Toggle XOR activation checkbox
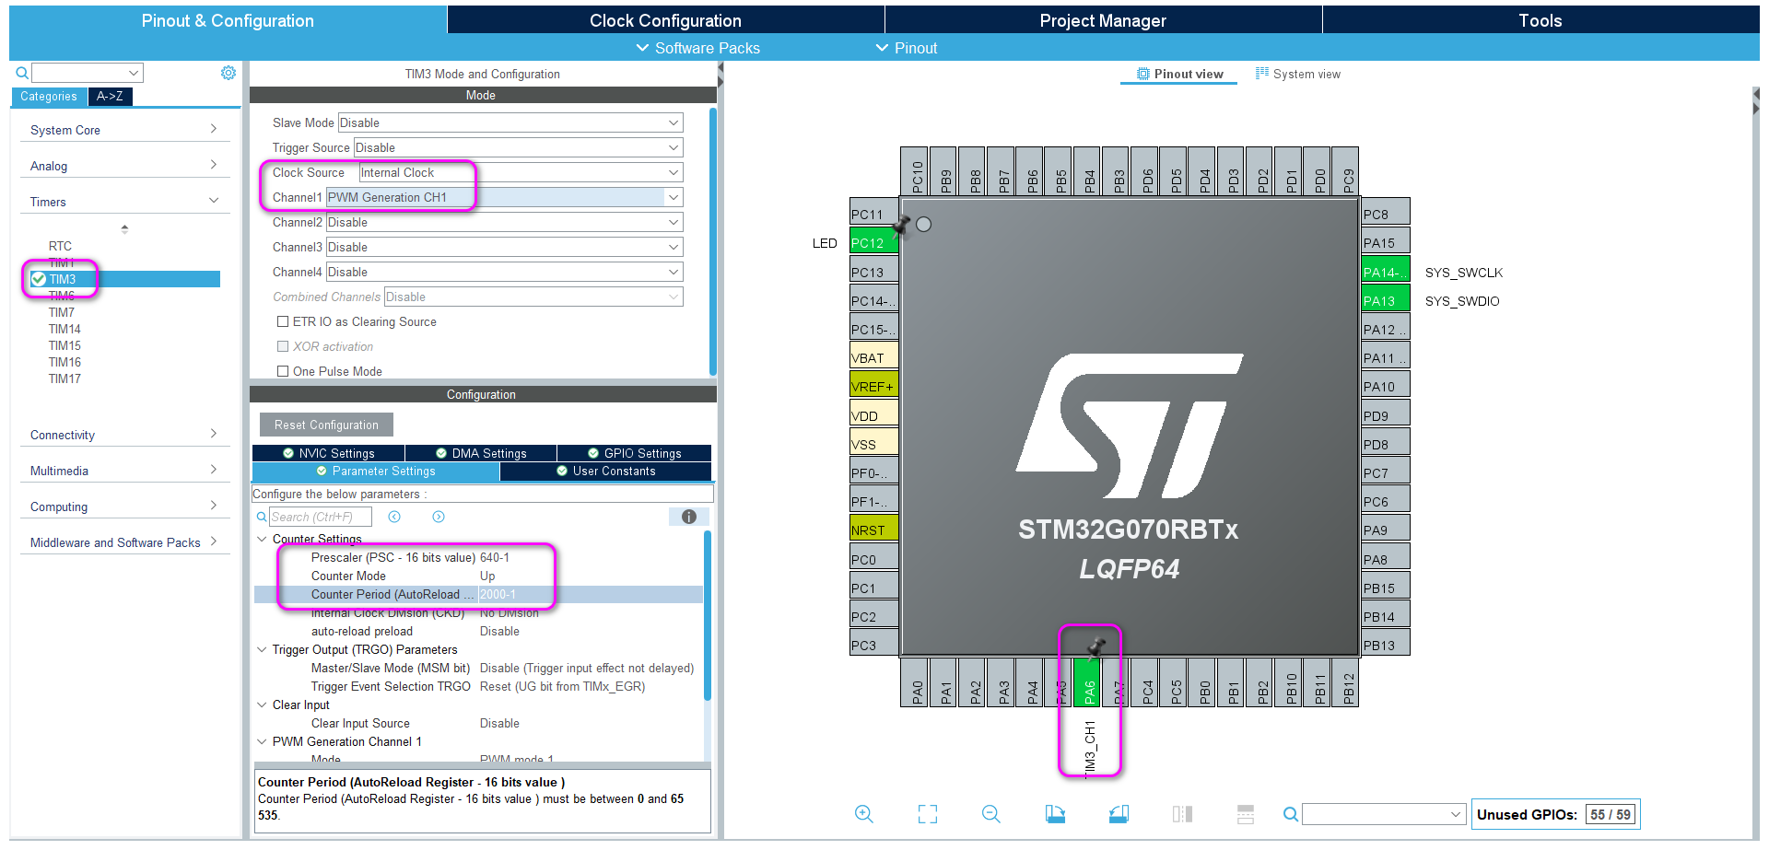 tap(283, 346)
